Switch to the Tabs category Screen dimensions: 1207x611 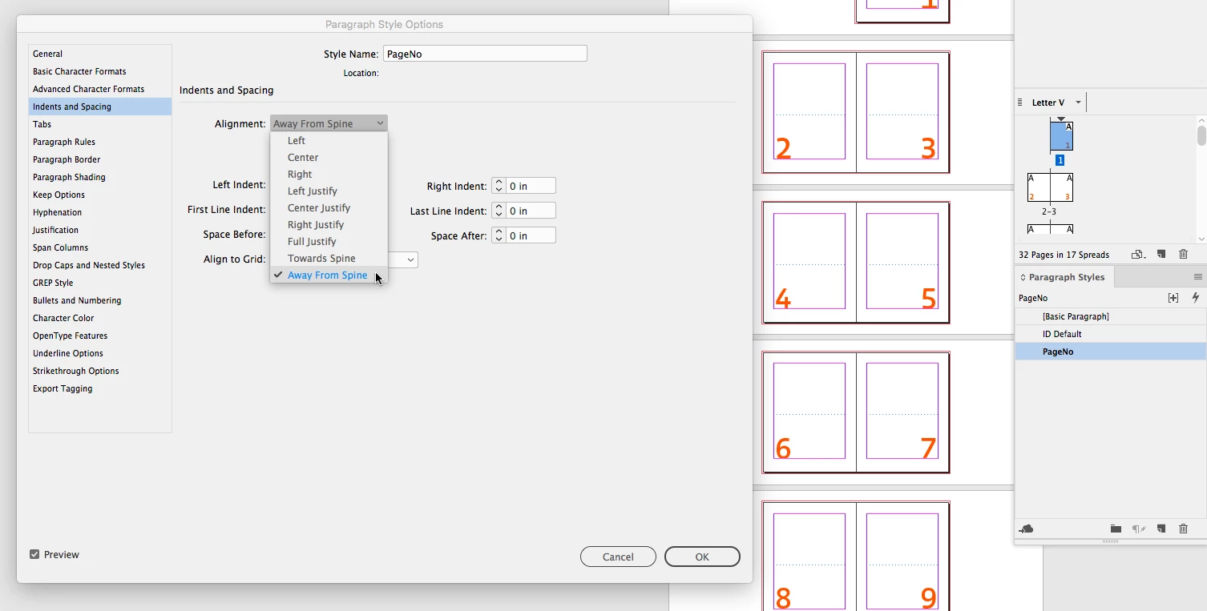tap(100, 124)
